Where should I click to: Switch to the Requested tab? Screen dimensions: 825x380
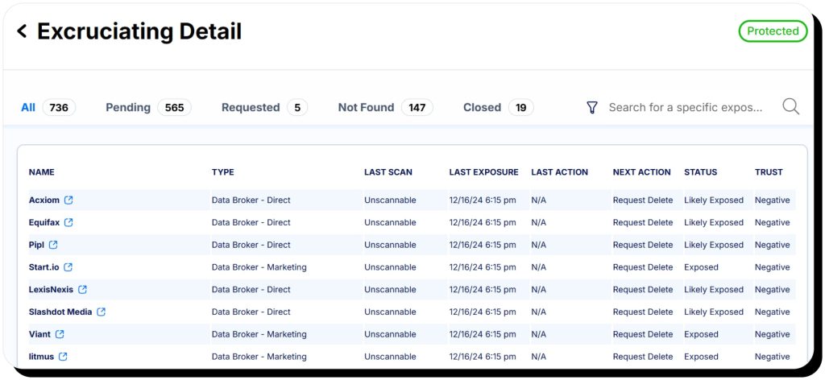264,108
